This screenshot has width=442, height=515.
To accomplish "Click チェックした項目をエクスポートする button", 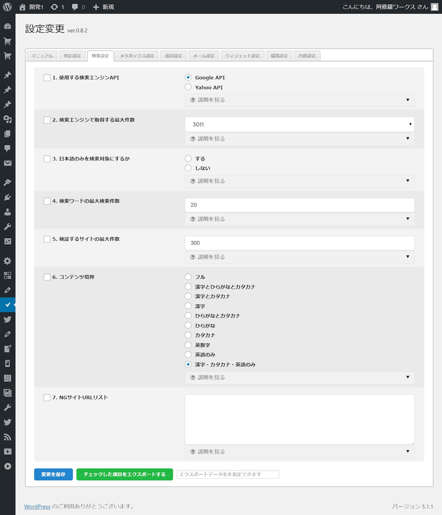I will tap(125, 474).
